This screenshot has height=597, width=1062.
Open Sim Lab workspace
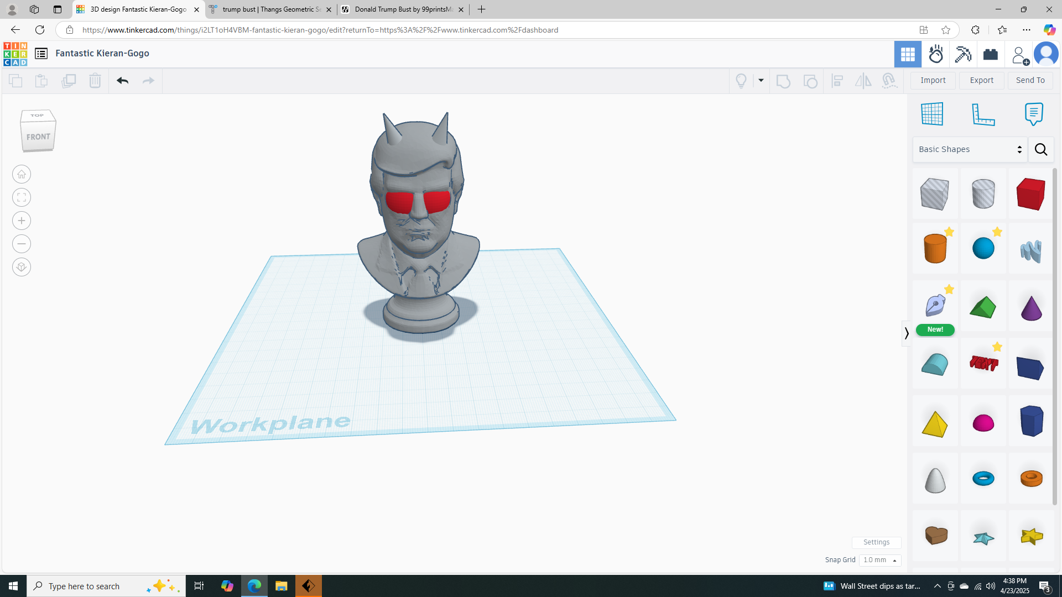pos(936,54)
